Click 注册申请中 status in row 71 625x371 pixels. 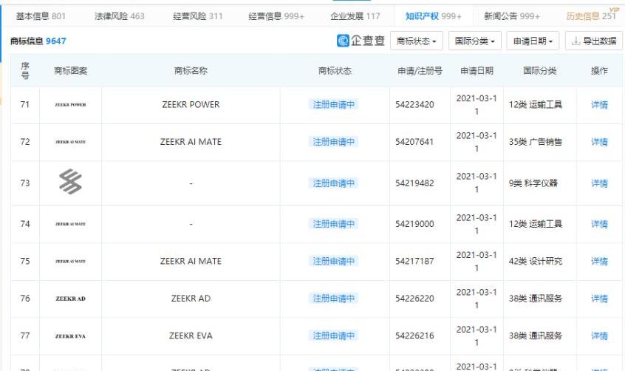coord(334,104)
